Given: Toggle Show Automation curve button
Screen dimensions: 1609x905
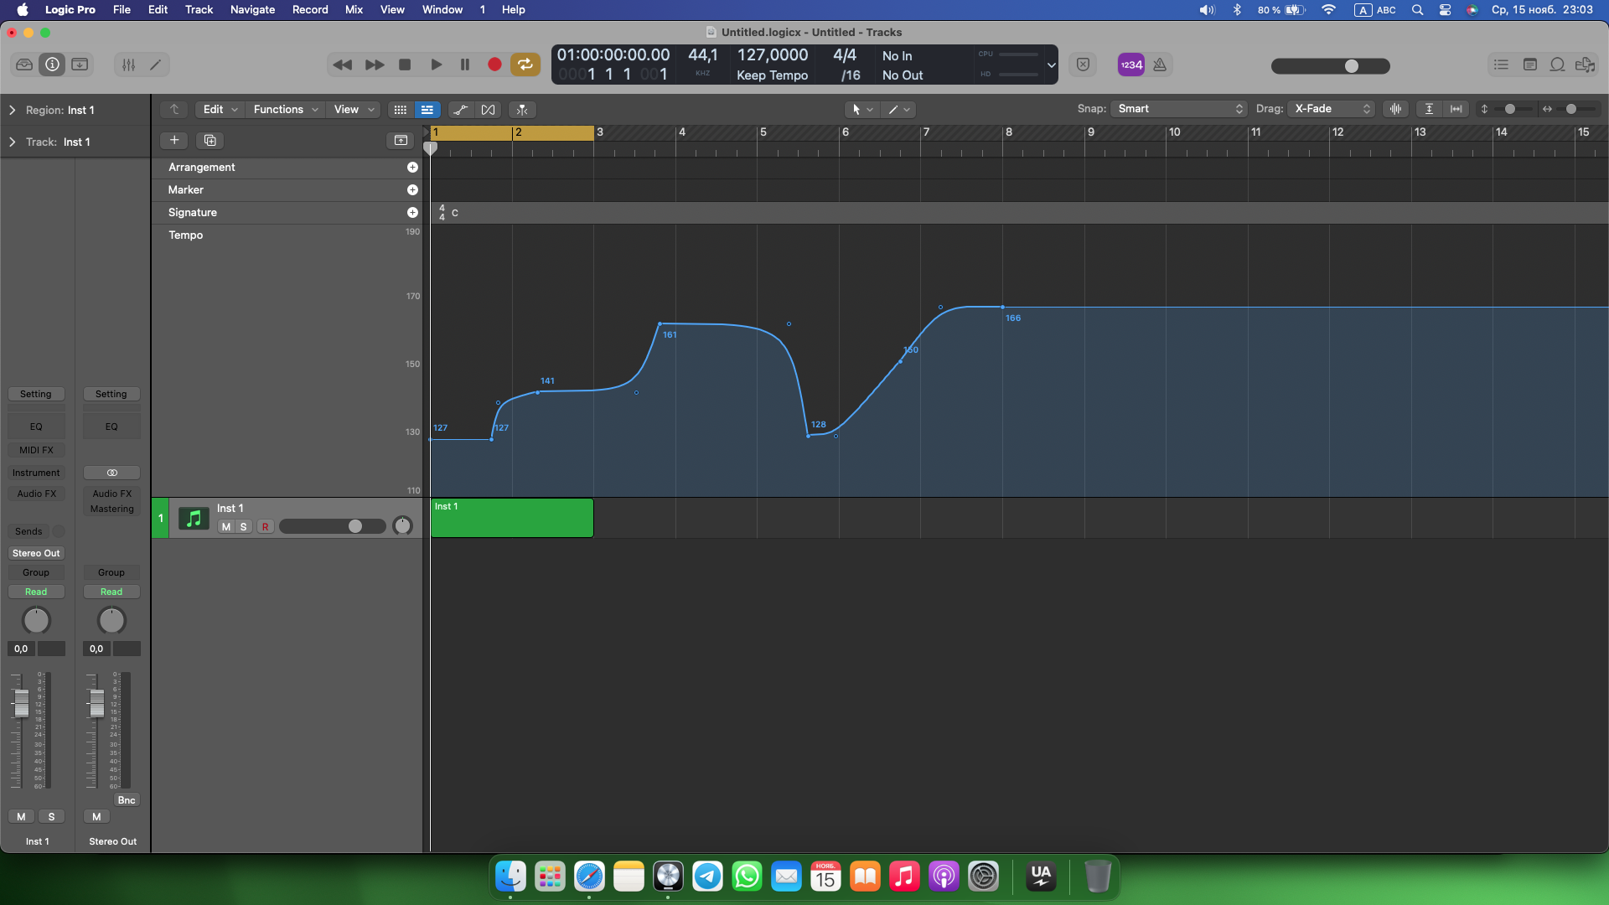Looking at the screenshot, I should point(460,110).
